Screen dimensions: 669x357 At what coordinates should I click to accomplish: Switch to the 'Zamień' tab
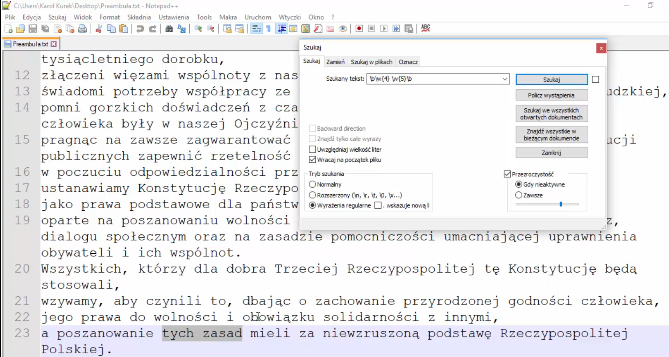click(x=335, y=62)
